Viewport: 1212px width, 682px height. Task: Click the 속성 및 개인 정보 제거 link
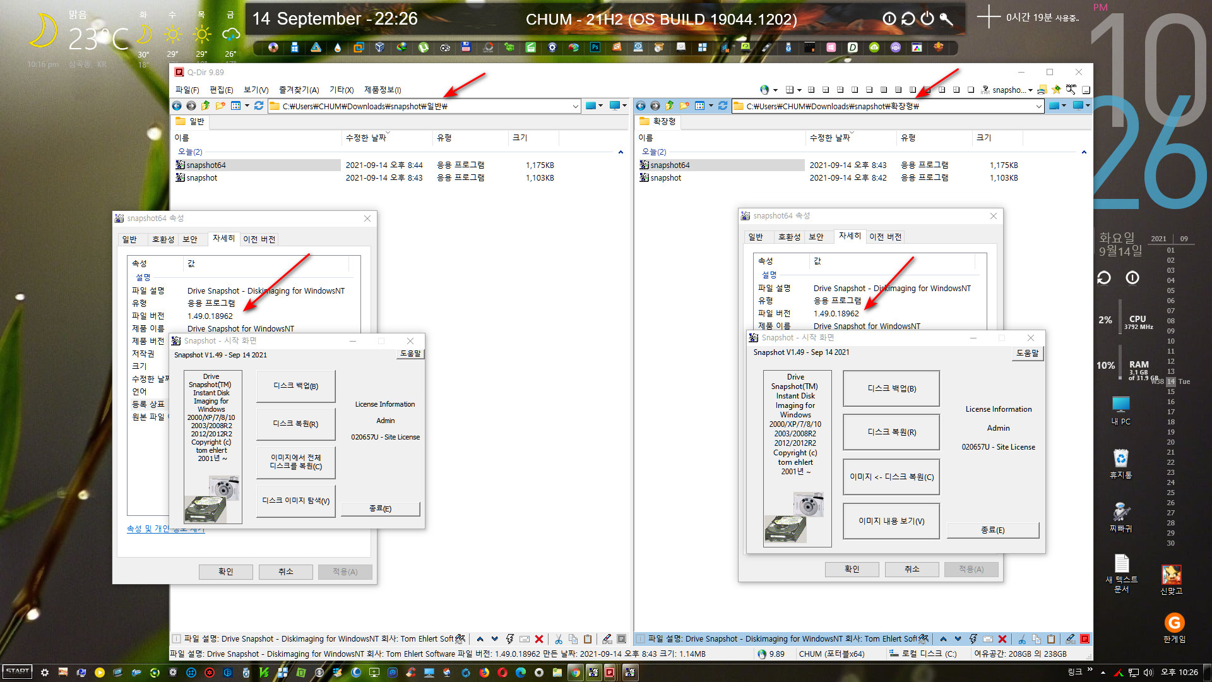coord(165,529)
